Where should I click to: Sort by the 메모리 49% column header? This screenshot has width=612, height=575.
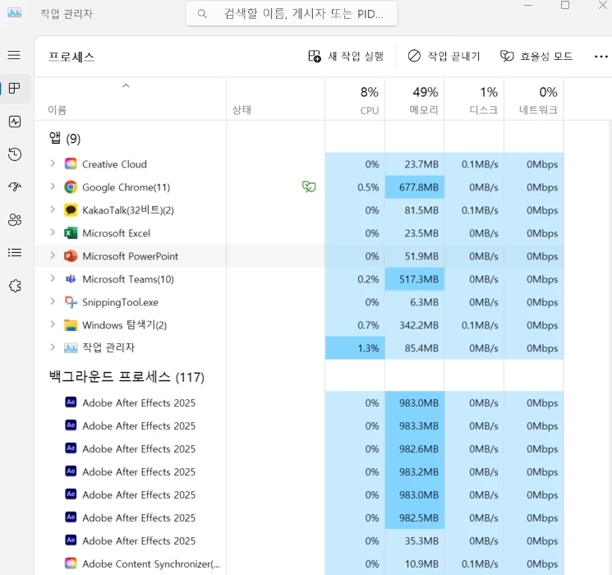[x=415, y=99]
